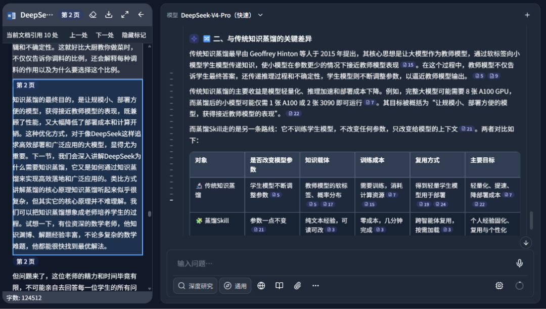Screen dimensions: 546x309
Task: Open citation 7 after 2 张 3090 即可运行
Action: pos(370,103)
